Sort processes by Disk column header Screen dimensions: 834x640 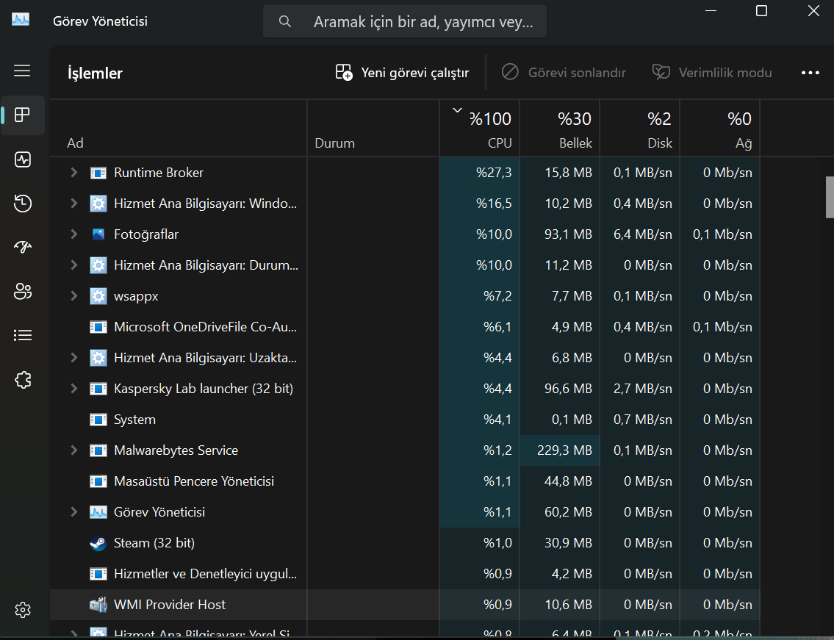click(x=640, y=128)
